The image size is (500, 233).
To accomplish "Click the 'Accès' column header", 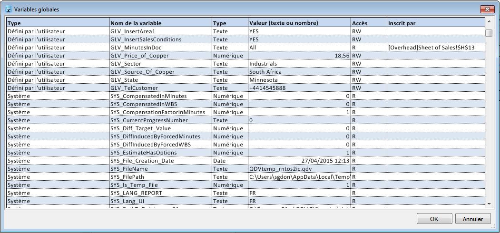I will [x=369, y=23].
